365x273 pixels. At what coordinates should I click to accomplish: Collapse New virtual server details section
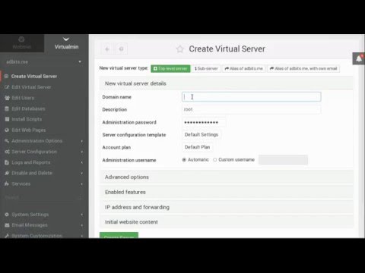pos(226,83)
